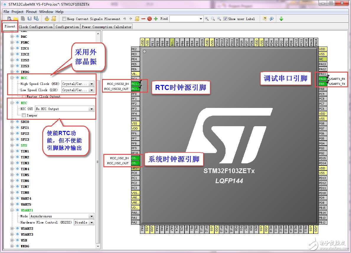Click the Undo arrow icon

(125, 19)
